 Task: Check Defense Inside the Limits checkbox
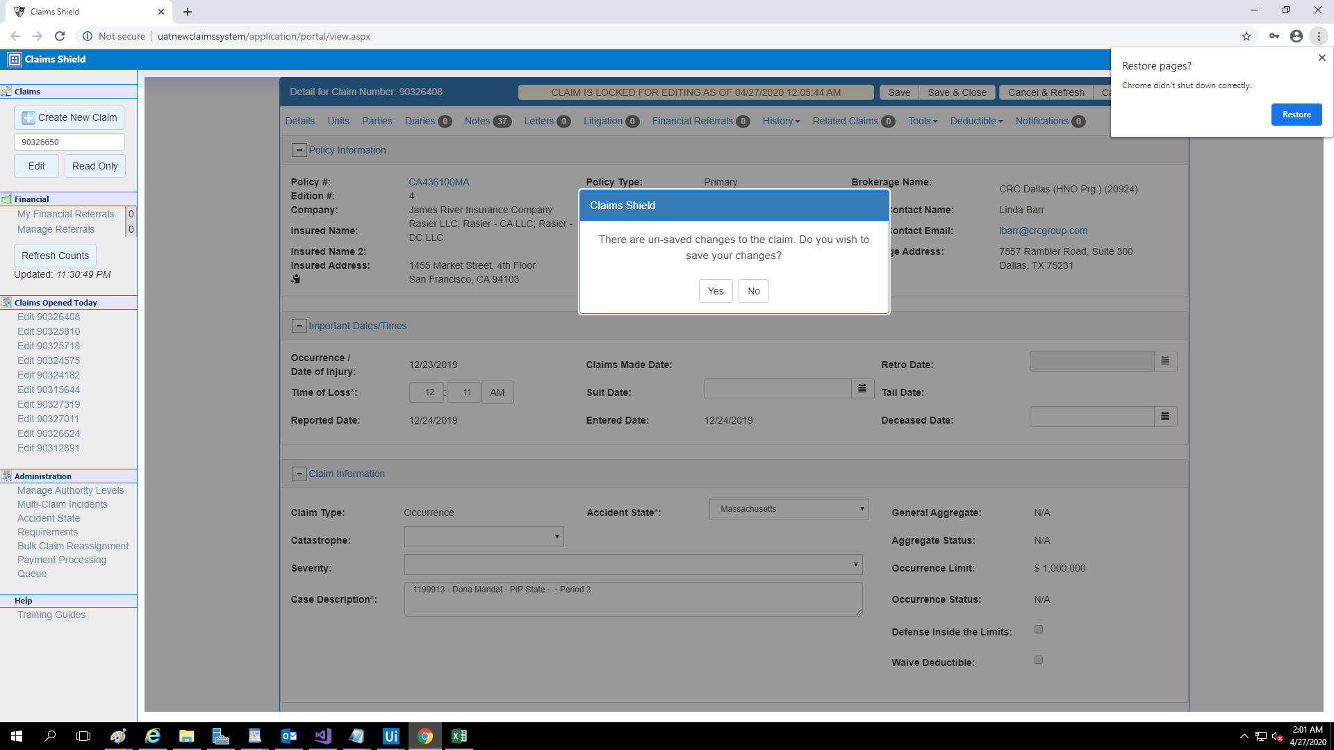1039,629
